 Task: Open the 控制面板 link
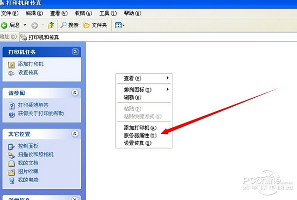click(28, 146)
